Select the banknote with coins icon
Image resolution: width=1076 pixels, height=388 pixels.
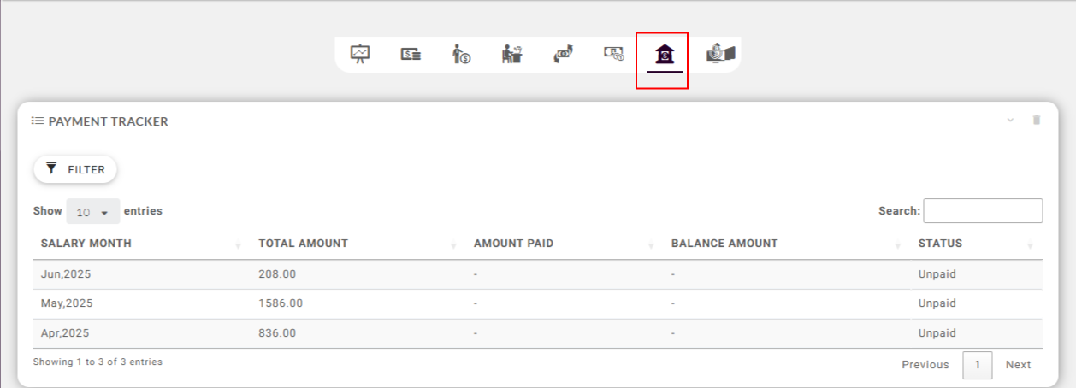pos(613,55)
